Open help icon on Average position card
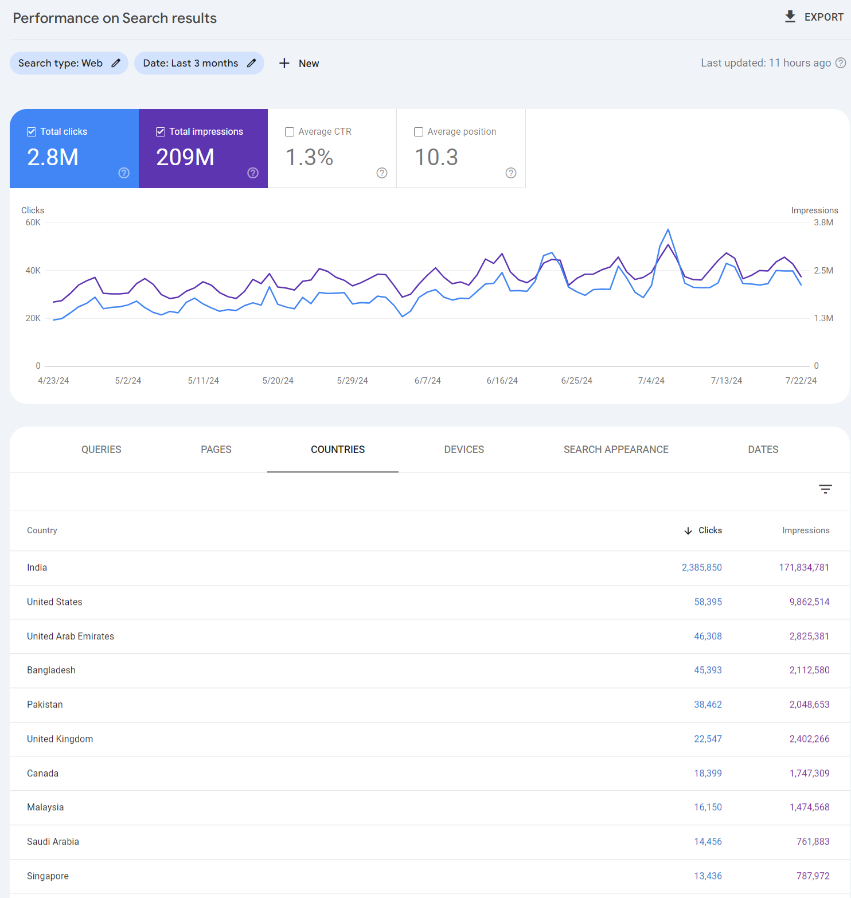 click(511, 173)
